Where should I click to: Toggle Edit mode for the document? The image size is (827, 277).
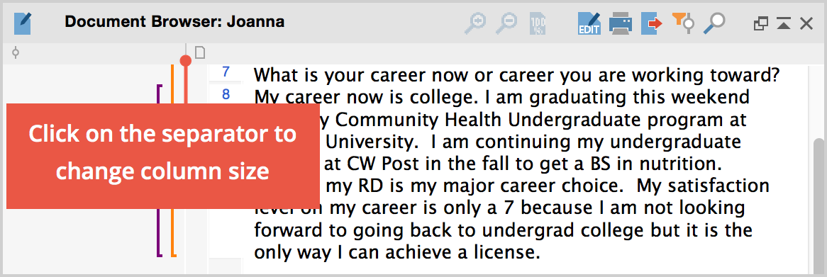[x=589, y=23]
